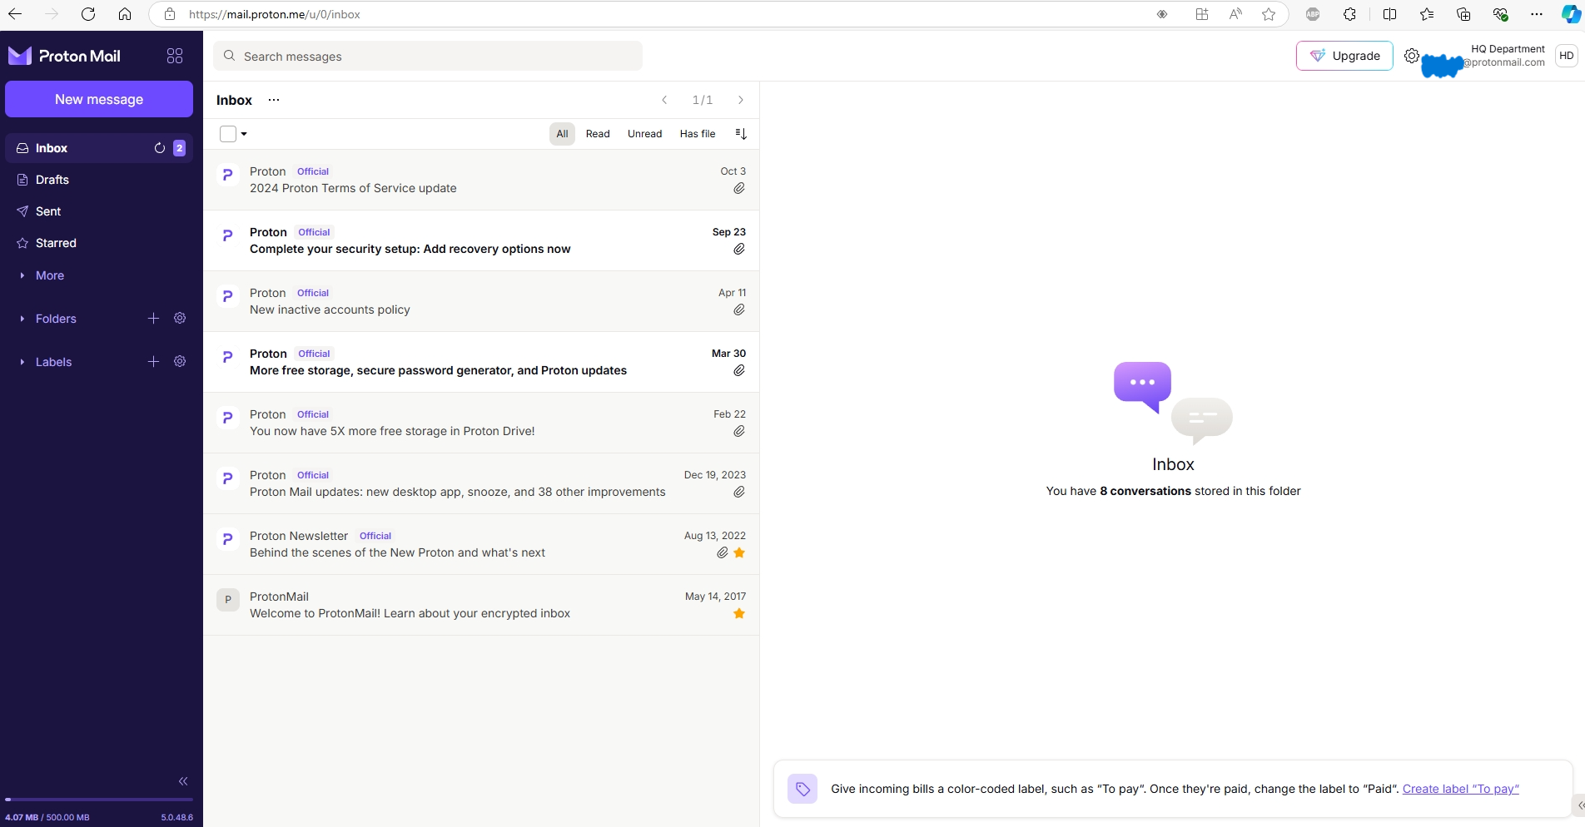Open the Starred folder
The image size is (1585, 827).
point(99,243)
